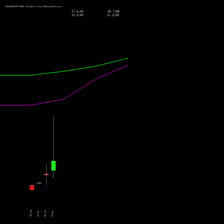Click the purple moving average line
Image resolution: width=224 pixels, height=224 pixels.
point(64,99)
